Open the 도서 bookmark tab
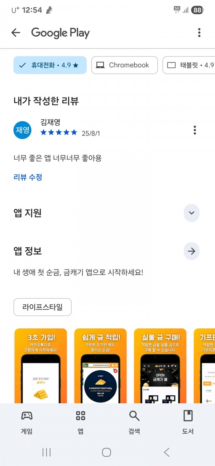 [188, 422]
